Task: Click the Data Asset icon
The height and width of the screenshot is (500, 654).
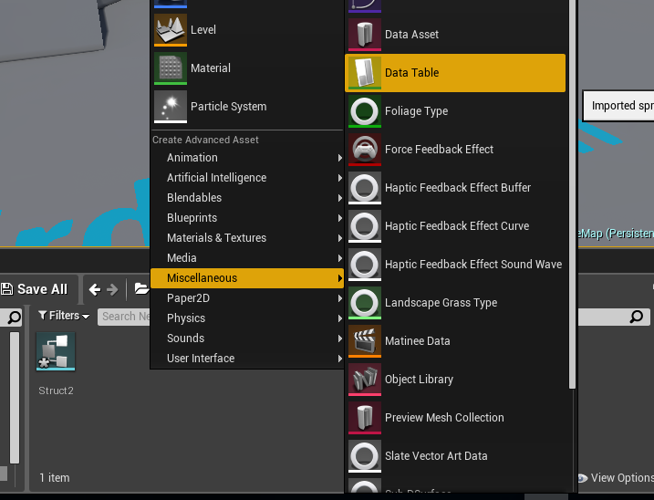Action: click(x=365, y=35)
